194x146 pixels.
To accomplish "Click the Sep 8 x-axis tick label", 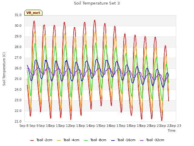I will point(24,126).
